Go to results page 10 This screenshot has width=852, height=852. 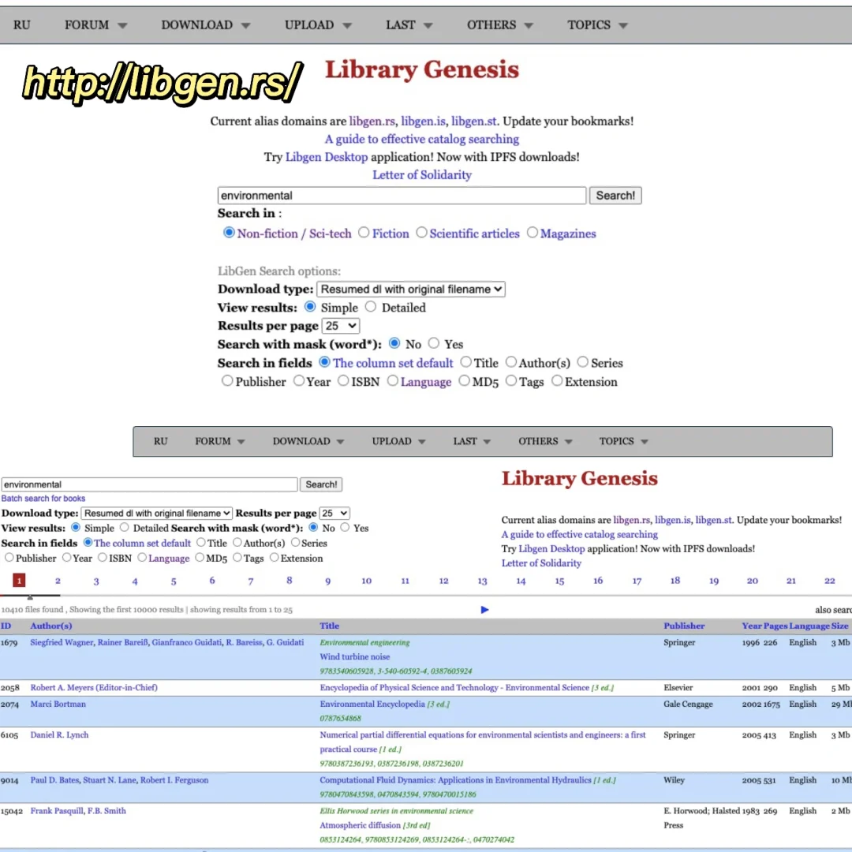[366, 581]
